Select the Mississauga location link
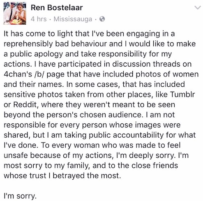The width and height of the screenshot is (203, 201). click(73, 19)
